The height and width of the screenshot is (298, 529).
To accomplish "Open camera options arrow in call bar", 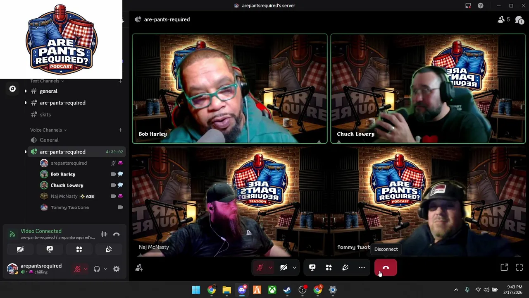I will (294, 268).
